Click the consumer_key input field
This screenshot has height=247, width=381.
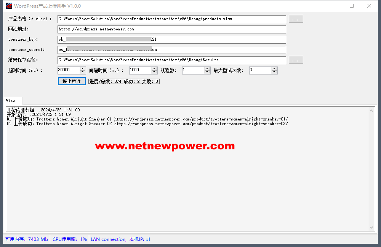point(171,40)
